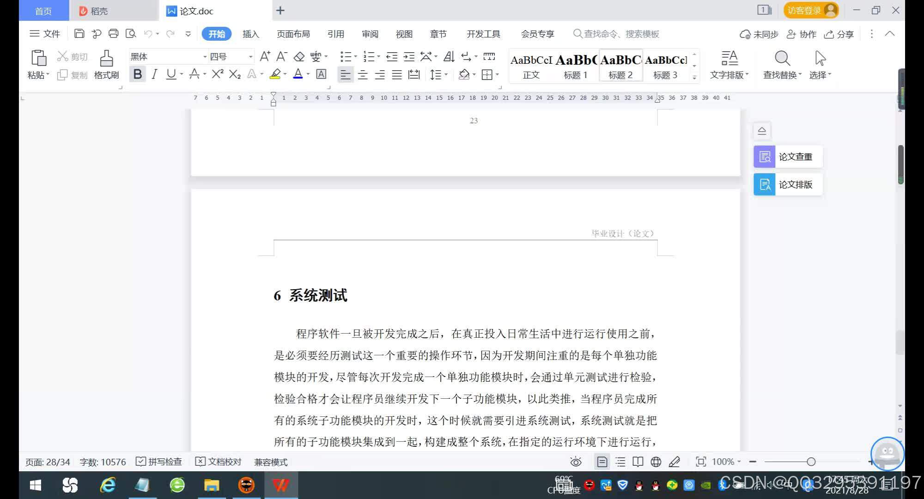
Task: Switch to page layout view in status bar
Action: [602, 462]
